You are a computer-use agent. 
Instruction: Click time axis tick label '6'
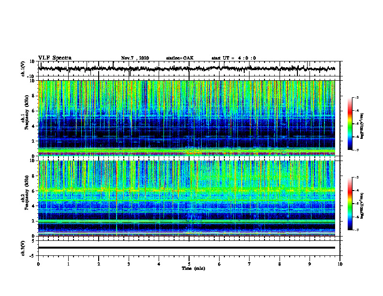(x=220, y=264)
